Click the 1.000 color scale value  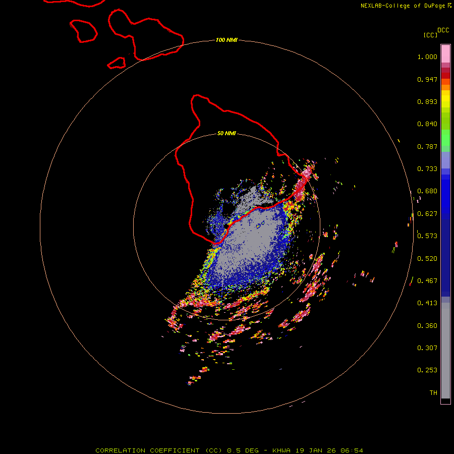click(x=427, y=56)
